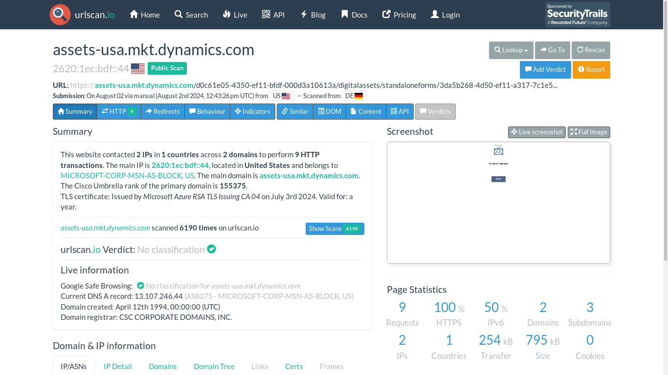668x375 pixels.
Task: Open the Behaviour tab
Action: point(207,111)
